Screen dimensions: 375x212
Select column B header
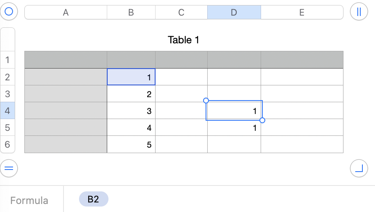pyautogui.click(x=131, y=13)
